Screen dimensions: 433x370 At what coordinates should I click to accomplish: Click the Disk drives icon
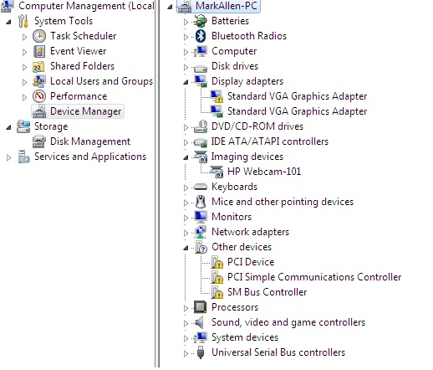[x=201, y=68]
